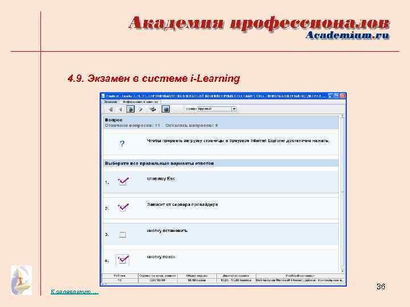Click the sailboat logo thumbnail
410x307 pixels.
[21, 280]
